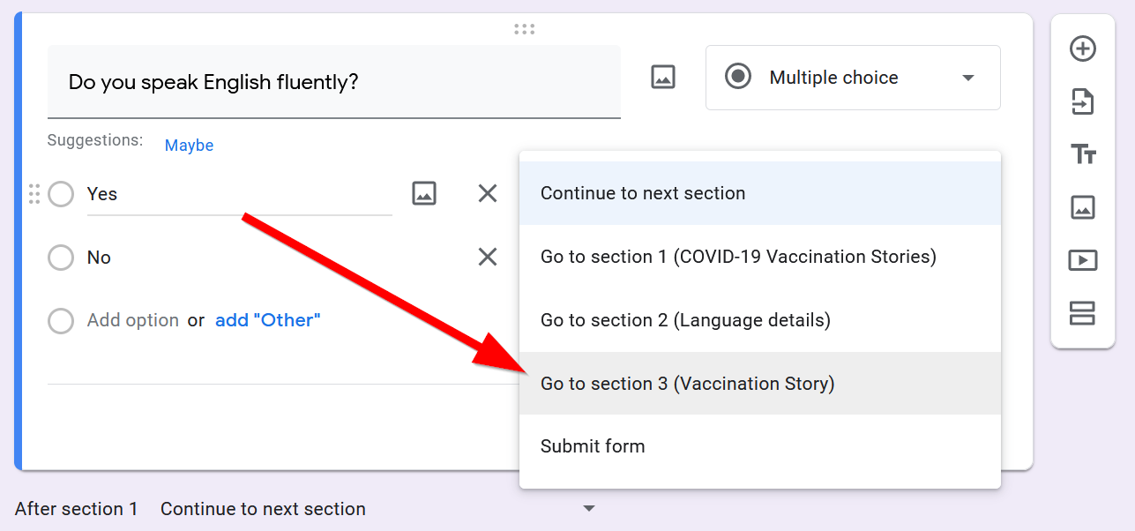Add title and description via Tt icon

[1082, 154]
